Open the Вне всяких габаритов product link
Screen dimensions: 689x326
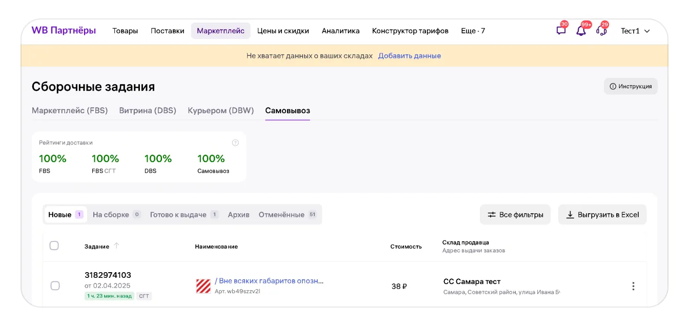[x=269, y=281]
